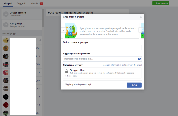Click the padlock icon beside Gruppo chiuso
This screenshot has height=116, width=178.
[66, 71]
